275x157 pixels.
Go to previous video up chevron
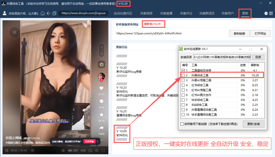(102, 47)
